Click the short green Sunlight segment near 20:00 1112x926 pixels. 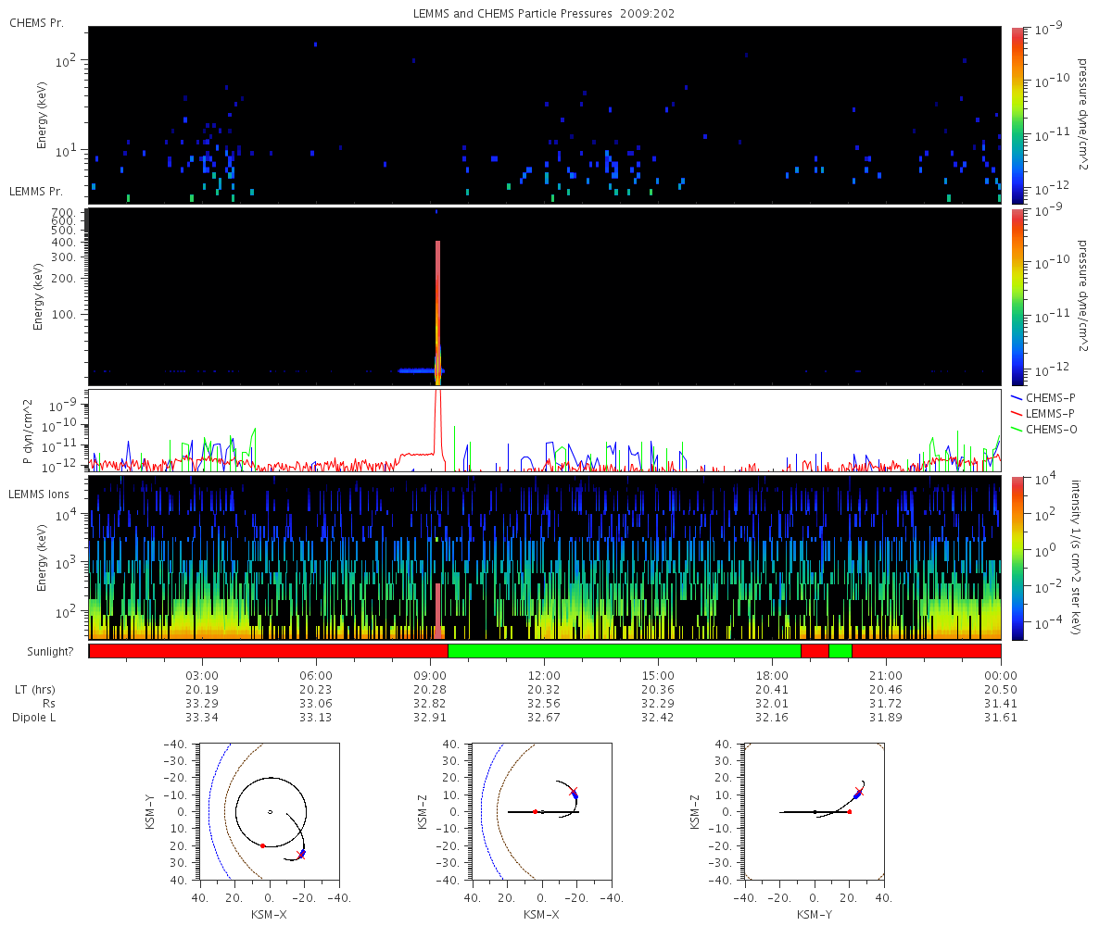tap(840, 651)
